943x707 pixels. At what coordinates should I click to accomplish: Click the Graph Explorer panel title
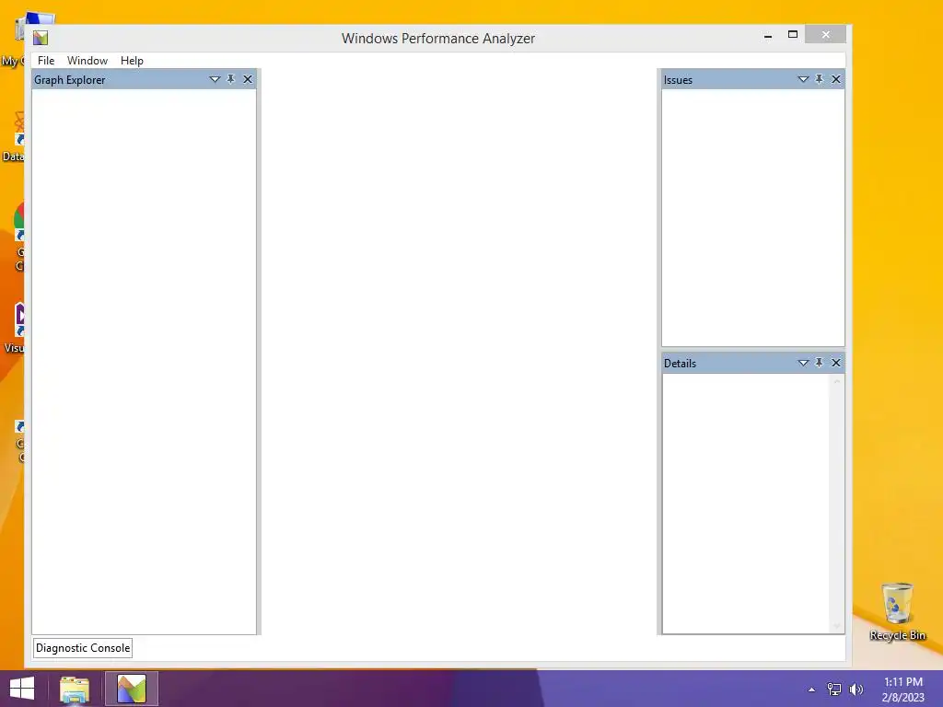coord(70,80)
